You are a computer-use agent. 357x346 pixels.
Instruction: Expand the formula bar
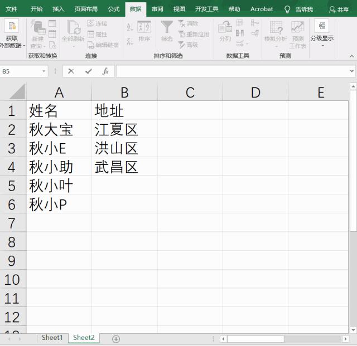pyautogui.click(x=351, y=71)
